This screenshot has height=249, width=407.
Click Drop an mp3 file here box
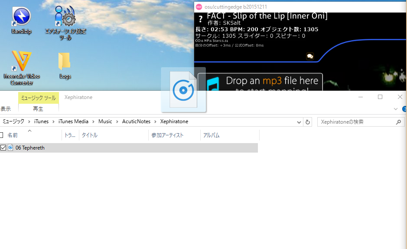260,82
